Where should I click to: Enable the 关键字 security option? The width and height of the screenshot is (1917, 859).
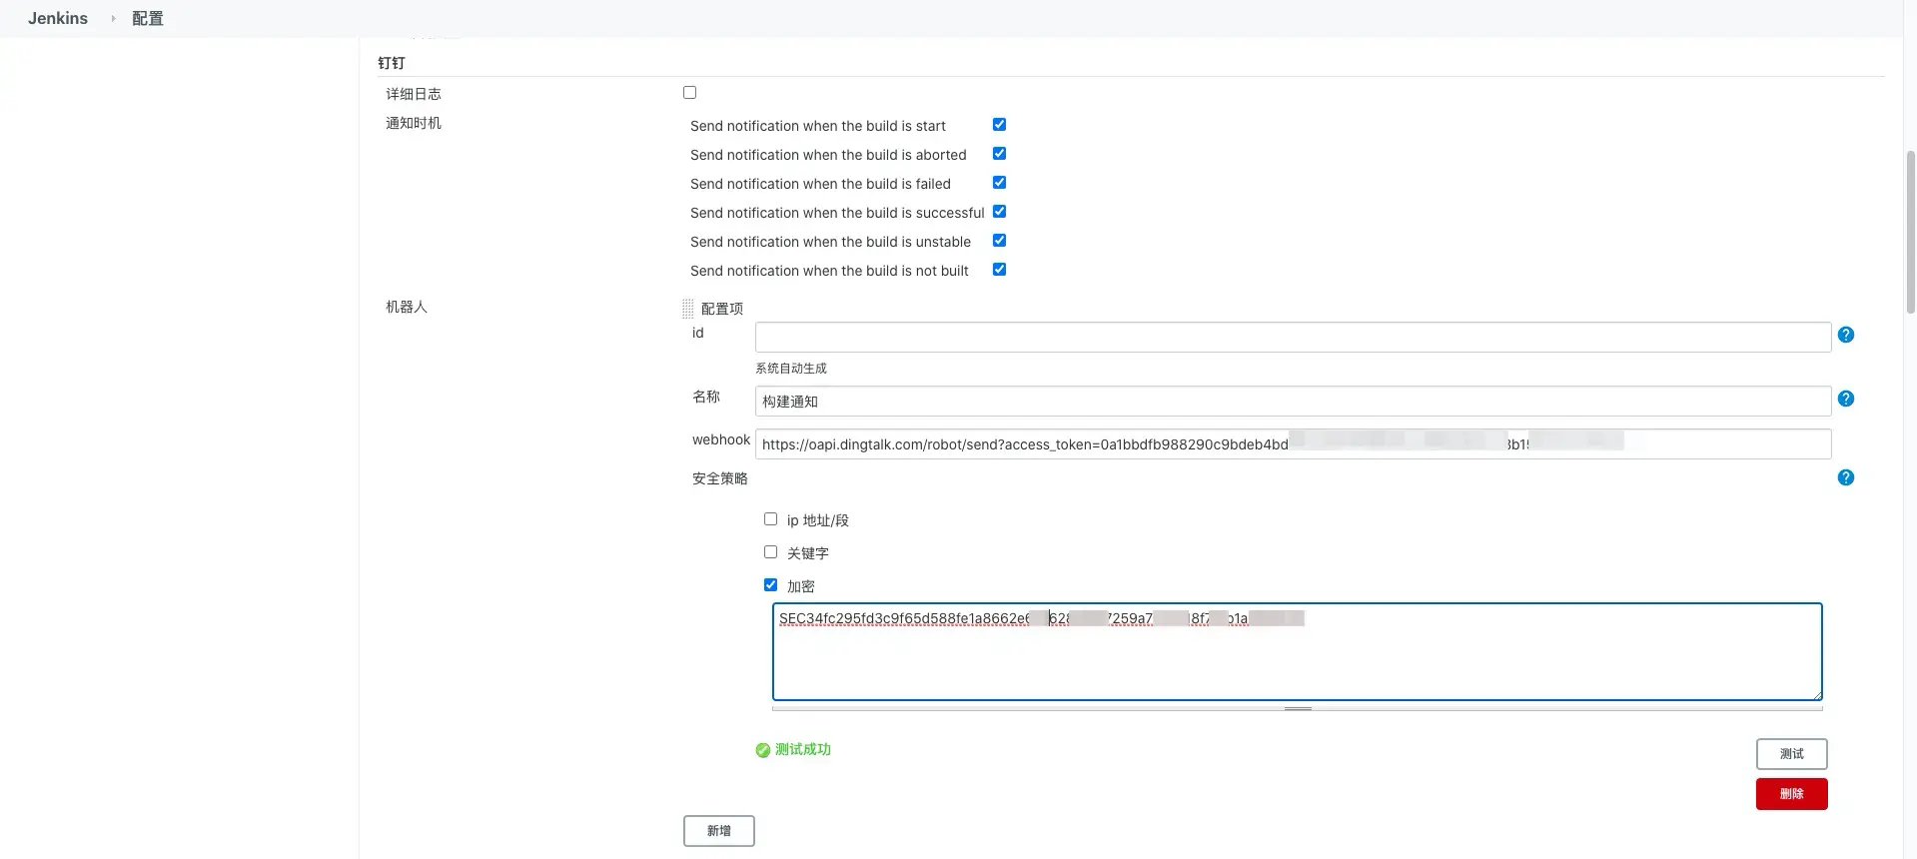point(770,552)
